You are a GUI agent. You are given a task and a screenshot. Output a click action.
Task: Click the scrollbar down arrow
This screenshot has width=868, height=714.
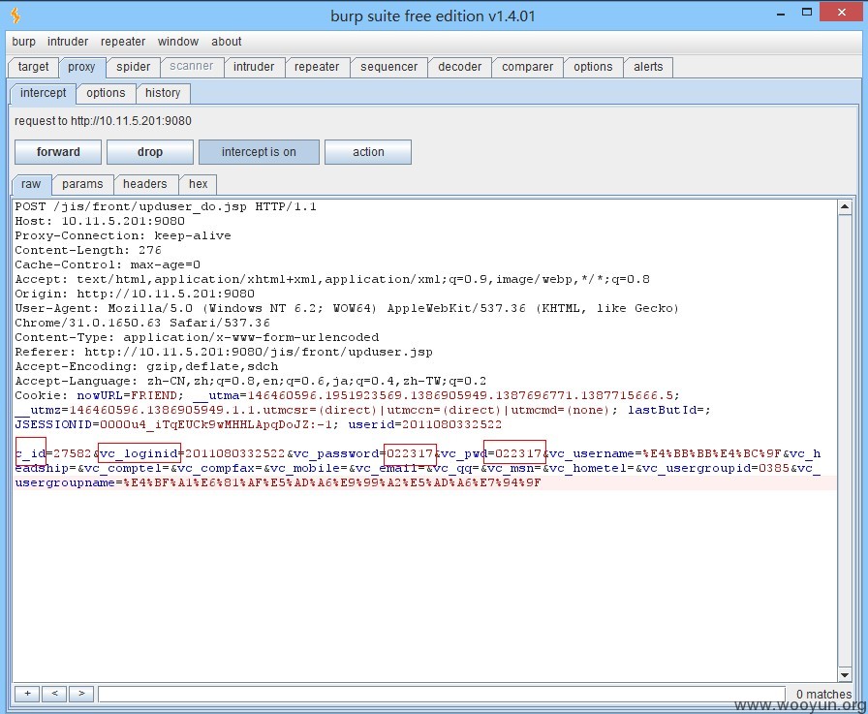tap(845, 674)
